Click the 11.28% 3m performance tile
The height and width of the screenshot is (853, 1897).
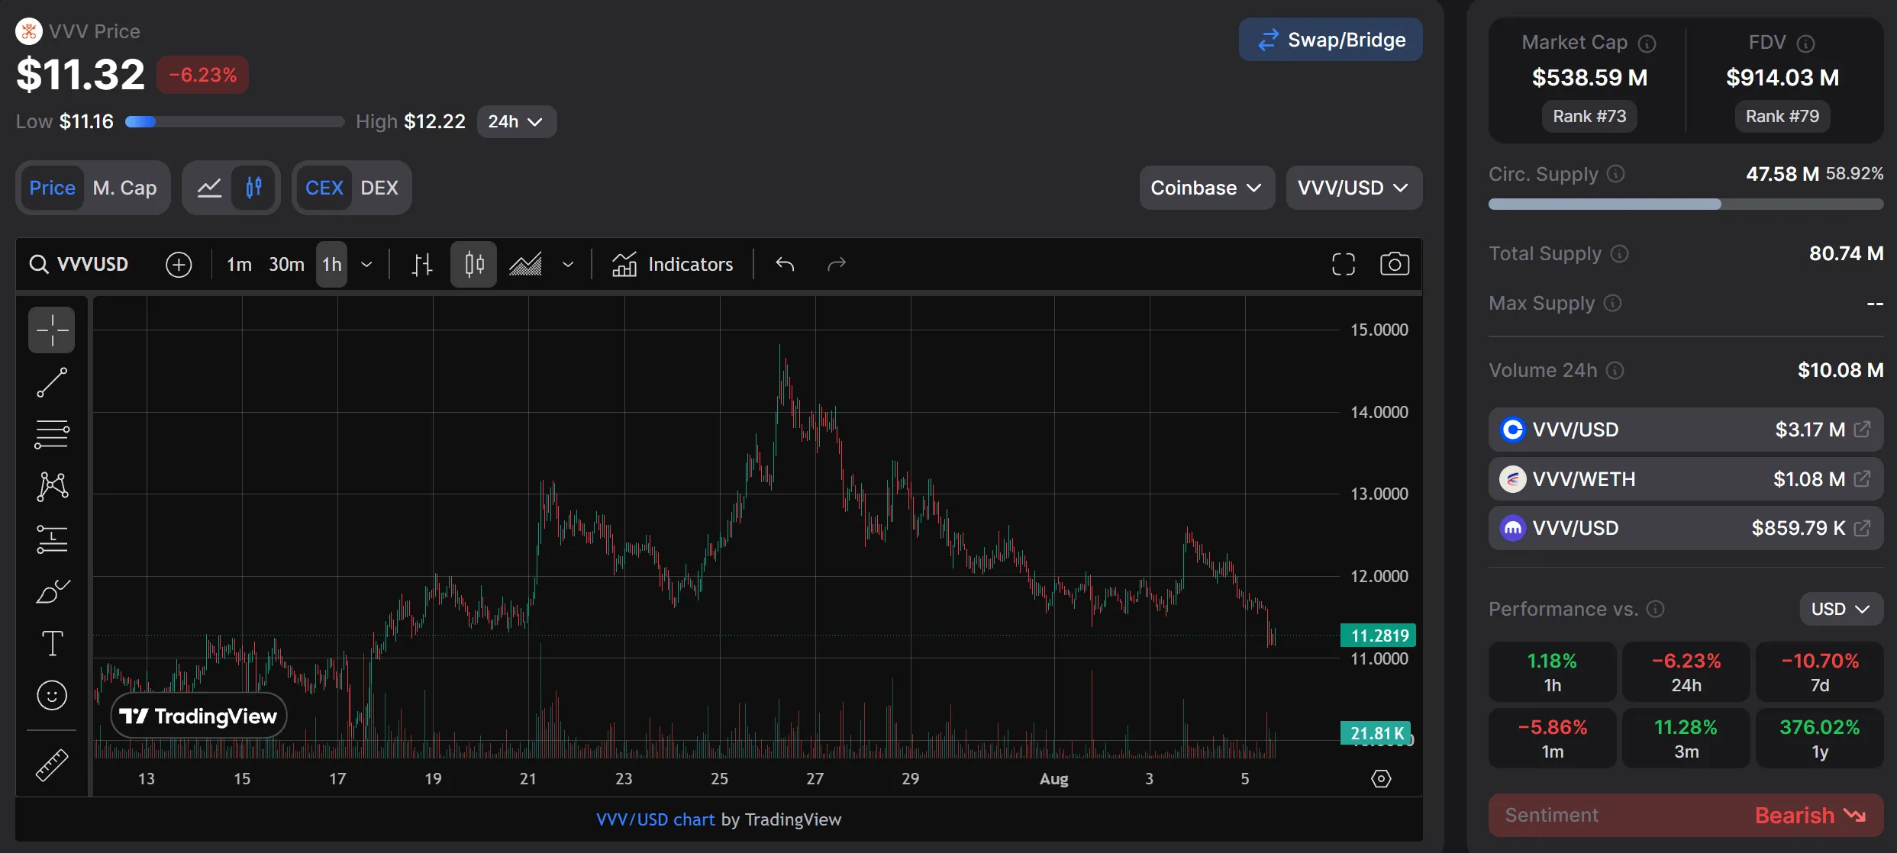[x=1686, y=738]
